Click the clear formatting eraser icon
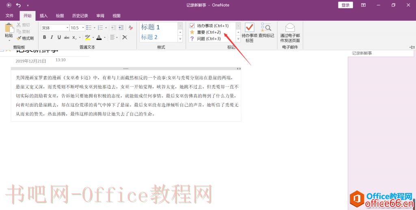416x210 pixels. (x=130, y=28)
